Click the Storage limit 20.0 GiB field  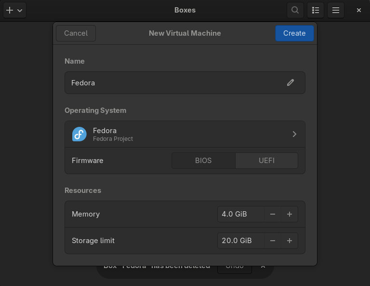(241, 241)
